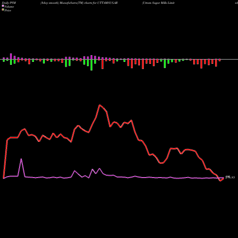Click the MunafaSutra charts for UTTAMSUGAR heading
Image resolution: width=238 pixels, height=238 pixels.
coord(79,3)
